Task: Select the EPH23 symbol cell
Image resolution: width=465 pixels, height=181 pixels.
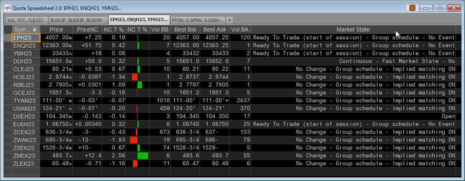Action: (26, 38)
